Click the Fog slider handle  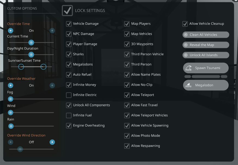coord(11,99)
